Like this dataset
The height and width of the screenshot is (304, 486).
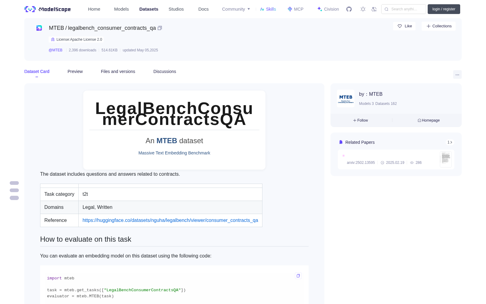coord(405,26)
